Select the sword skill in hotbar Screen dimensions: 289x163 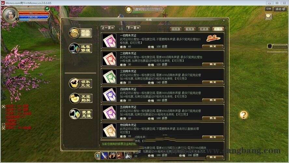104,156
